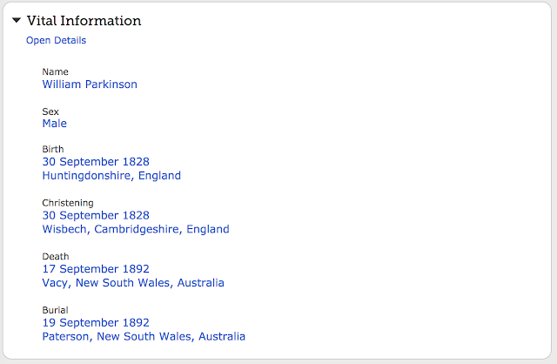The image size is (557, 364).
Task: Click empty panel area beside Open Details
Action: click(x=305, y=40)
